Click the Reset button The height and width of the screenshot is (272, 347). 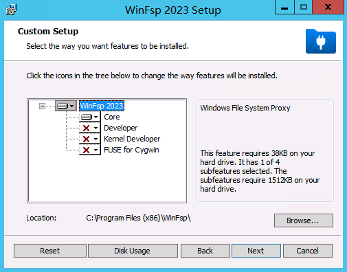[x=50, y=251]
